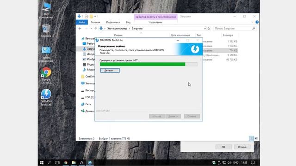The width and height of the screenshot is (296, 166).
Task: Select Документы in navigation pane
Action: tap(89, 54)
